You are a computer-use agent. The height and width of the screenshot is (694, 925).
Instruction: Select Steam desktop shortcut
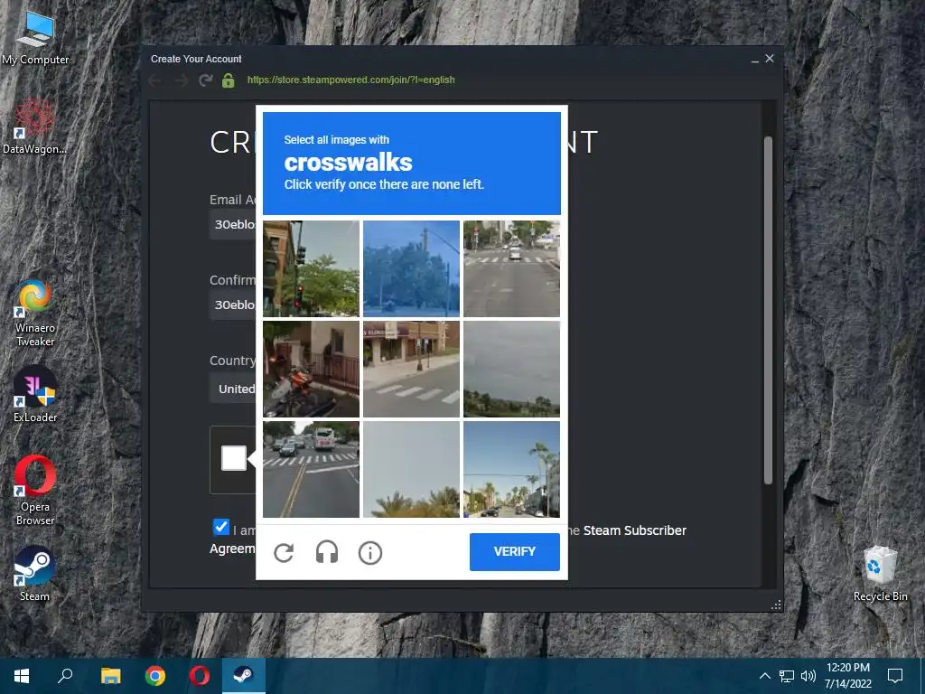pos(35,574)
